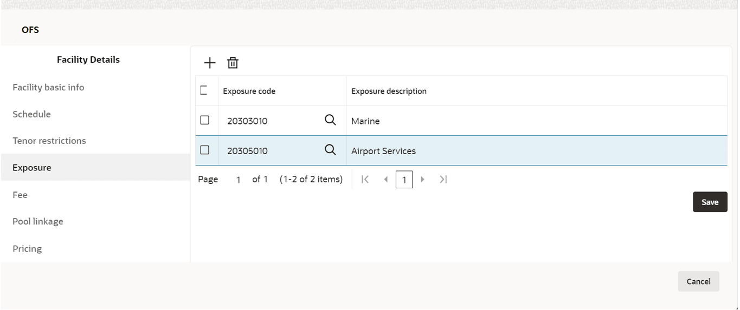This screenshot has height=310, width=740.
Task: Click the add row plus icon
Action: 209,63
